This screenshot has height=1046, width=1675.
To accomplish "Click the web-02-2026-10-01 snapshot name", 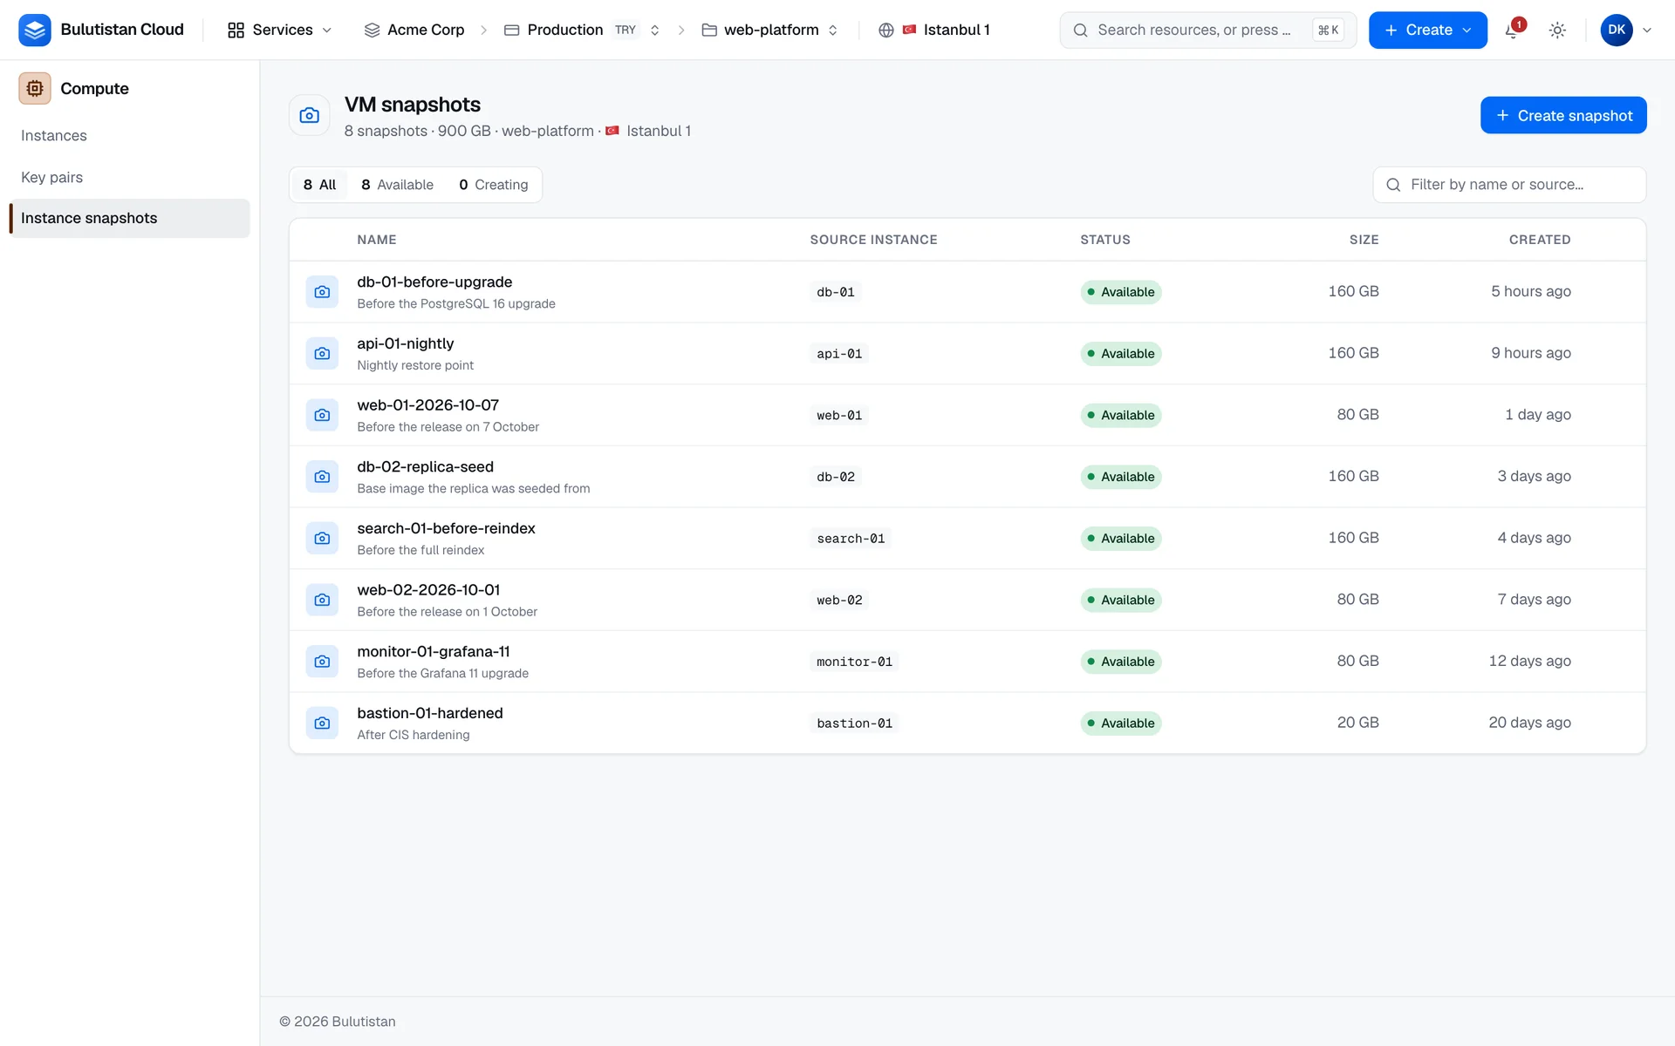I will click(428, 590).
